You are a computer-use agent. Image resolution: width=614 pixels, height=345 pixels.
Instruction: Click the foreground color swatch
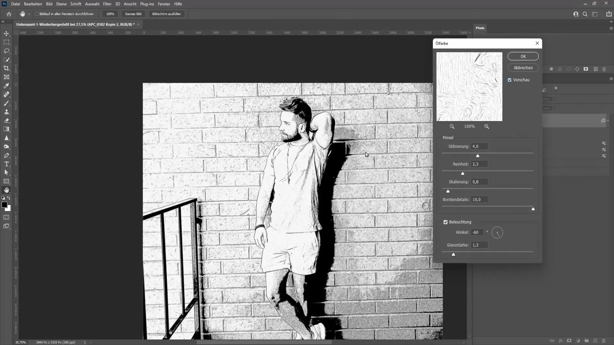click(x=4, y=205)
